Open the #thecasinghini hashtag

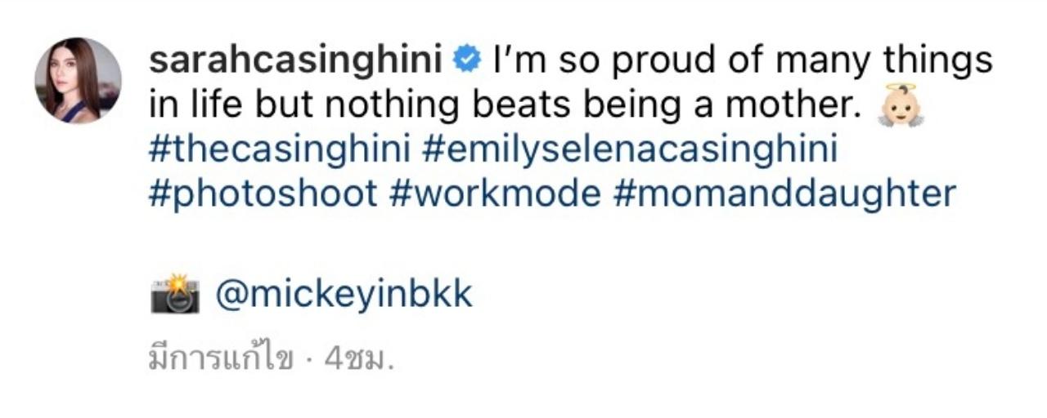coord(280,150)
